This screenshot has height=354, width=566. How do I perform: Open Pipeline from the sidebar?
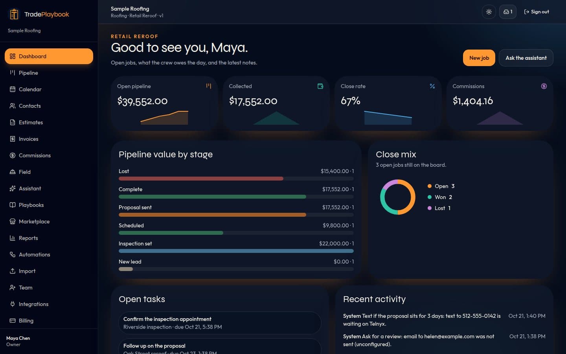49,73
